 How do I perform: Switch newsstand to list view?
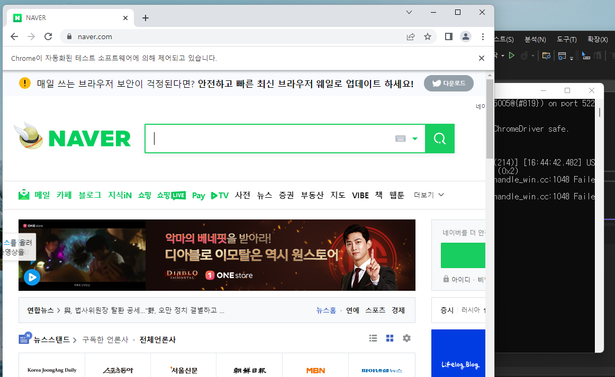coord(373,338)
